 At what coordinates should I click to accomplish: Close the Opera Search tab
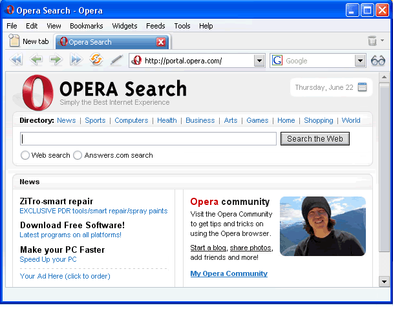161,42
